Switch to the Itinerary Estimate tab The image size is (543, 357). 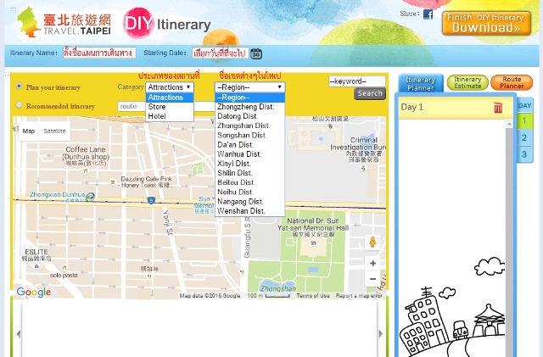(467, 83)
